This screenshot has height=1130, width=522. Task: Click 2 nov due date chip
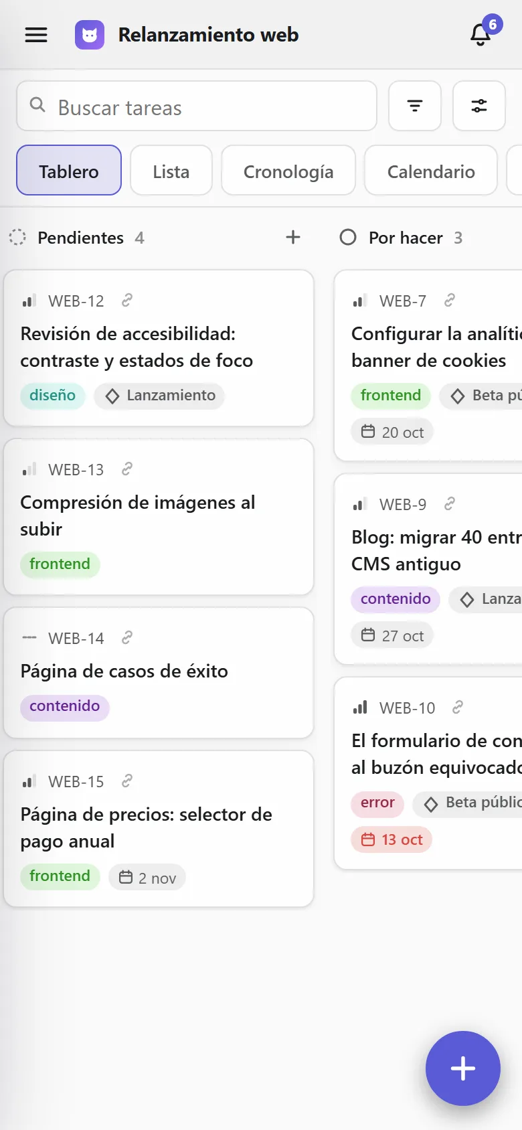147,877
